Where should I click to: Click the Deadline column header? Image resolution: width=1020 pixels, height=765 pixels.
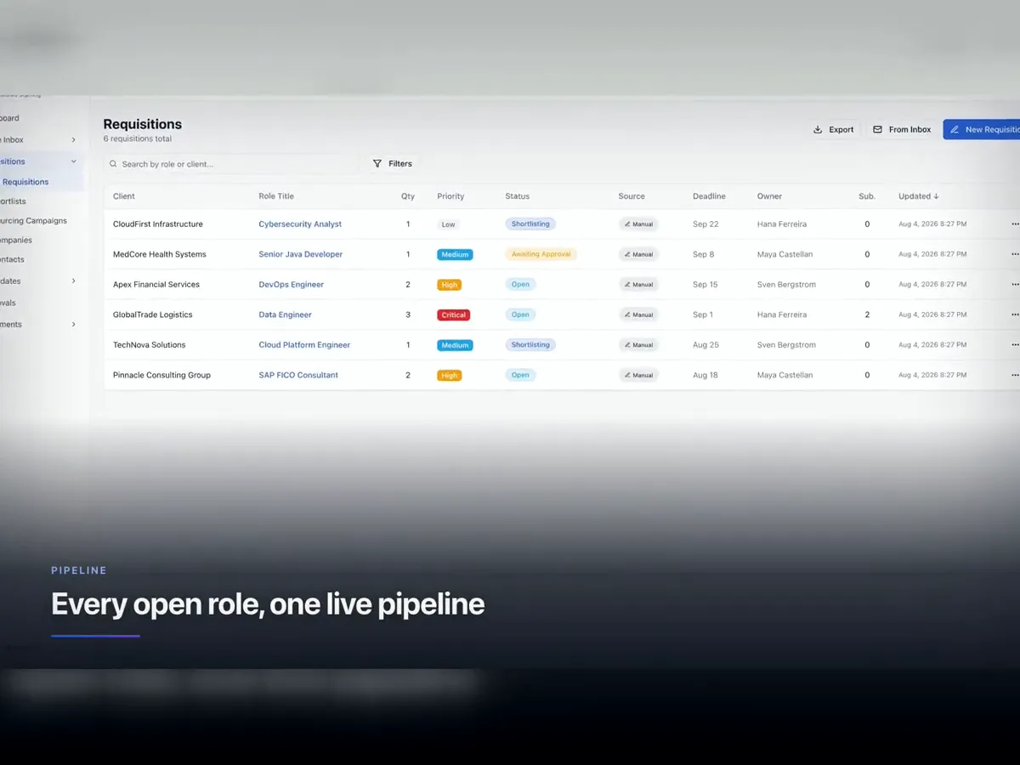click(x=709, y=196)
